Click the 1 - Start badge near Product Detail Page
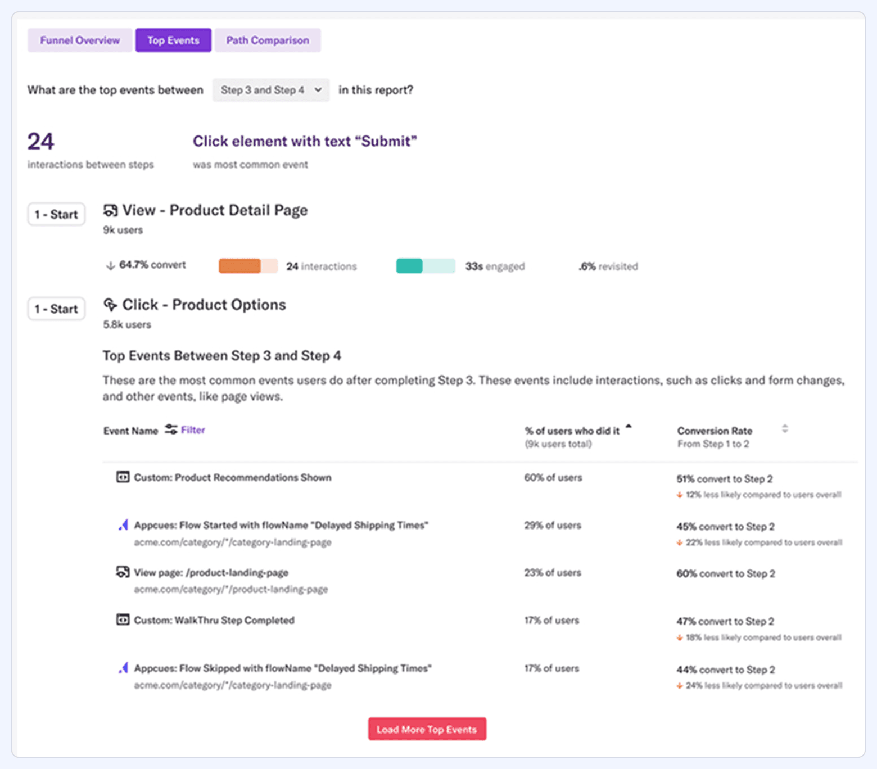The image size is (877, 769). click(x=56, y=214)
